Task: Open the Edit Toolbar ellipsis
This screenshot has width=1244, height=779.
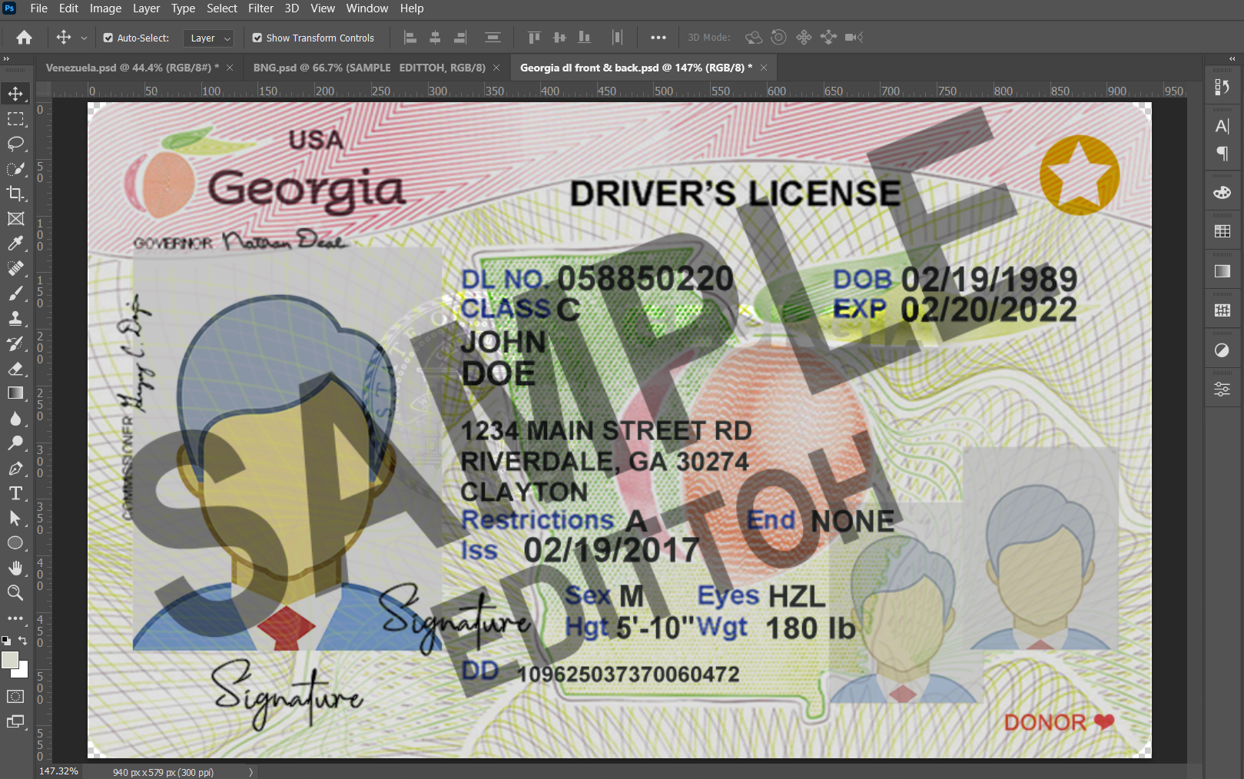Action: 15,618
